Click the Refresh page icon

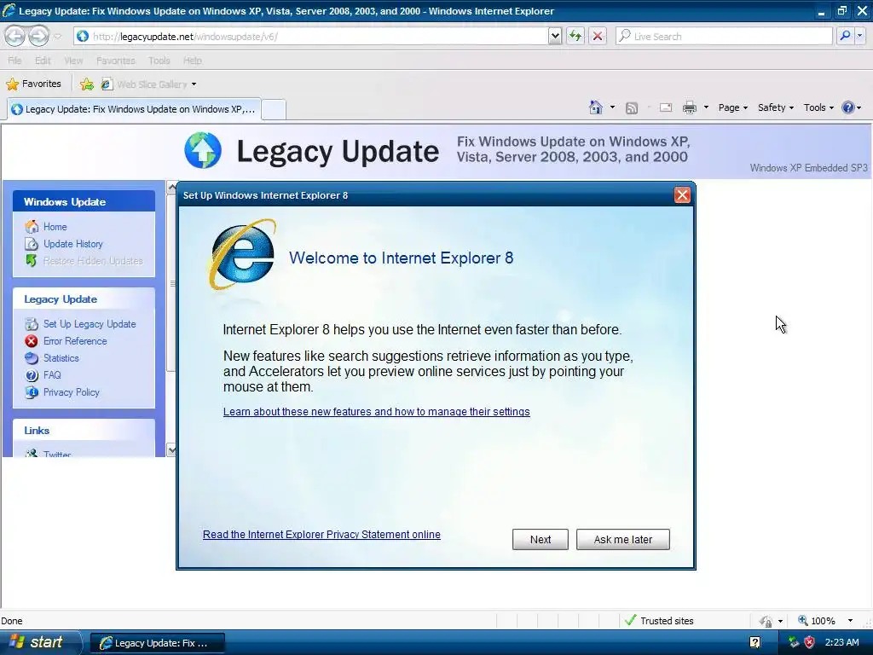(575, 36)
